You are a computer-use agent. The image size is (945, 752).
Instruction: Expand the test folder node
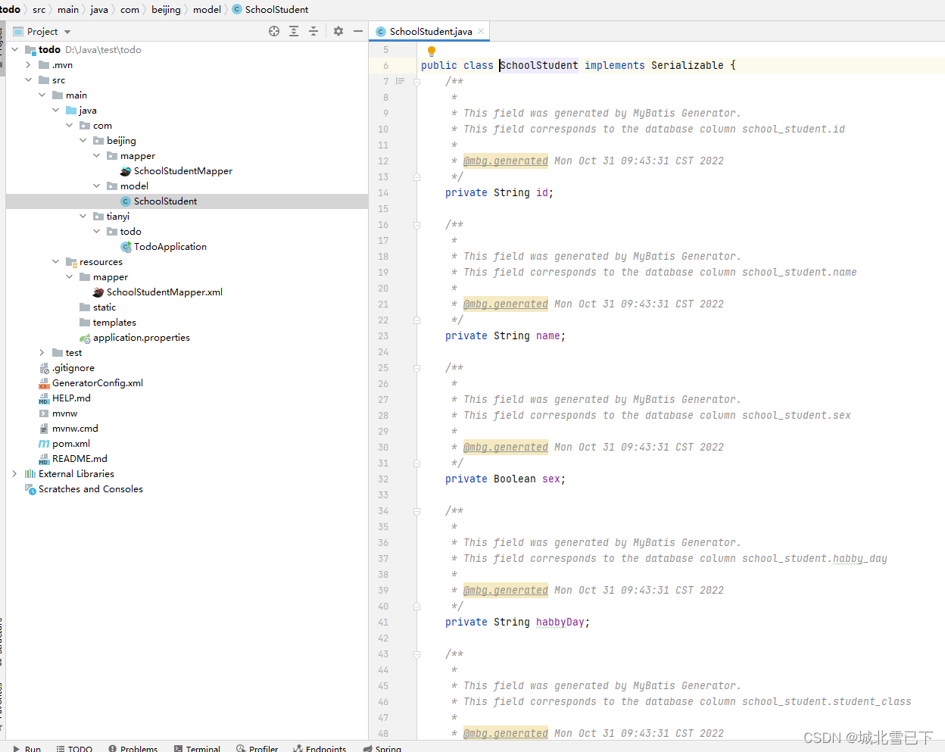click(42, 352)
